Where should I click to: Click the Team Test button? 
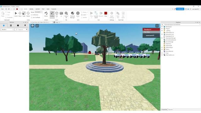pos(118,14)
